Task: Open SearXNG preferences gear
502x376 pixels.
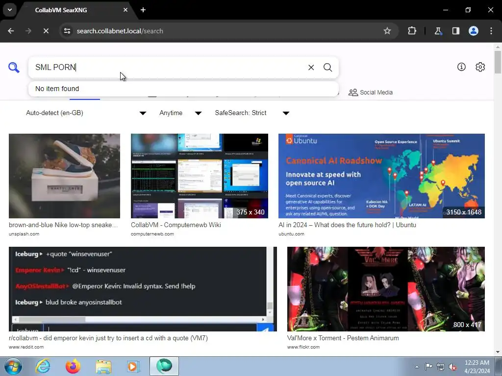Action: 480,67
